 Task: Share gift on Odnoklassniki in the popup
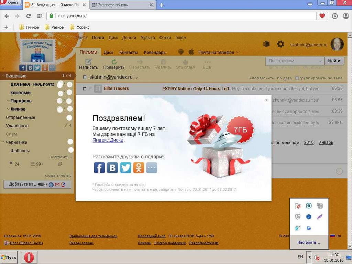pyautogui.click(x=139, y=168)
